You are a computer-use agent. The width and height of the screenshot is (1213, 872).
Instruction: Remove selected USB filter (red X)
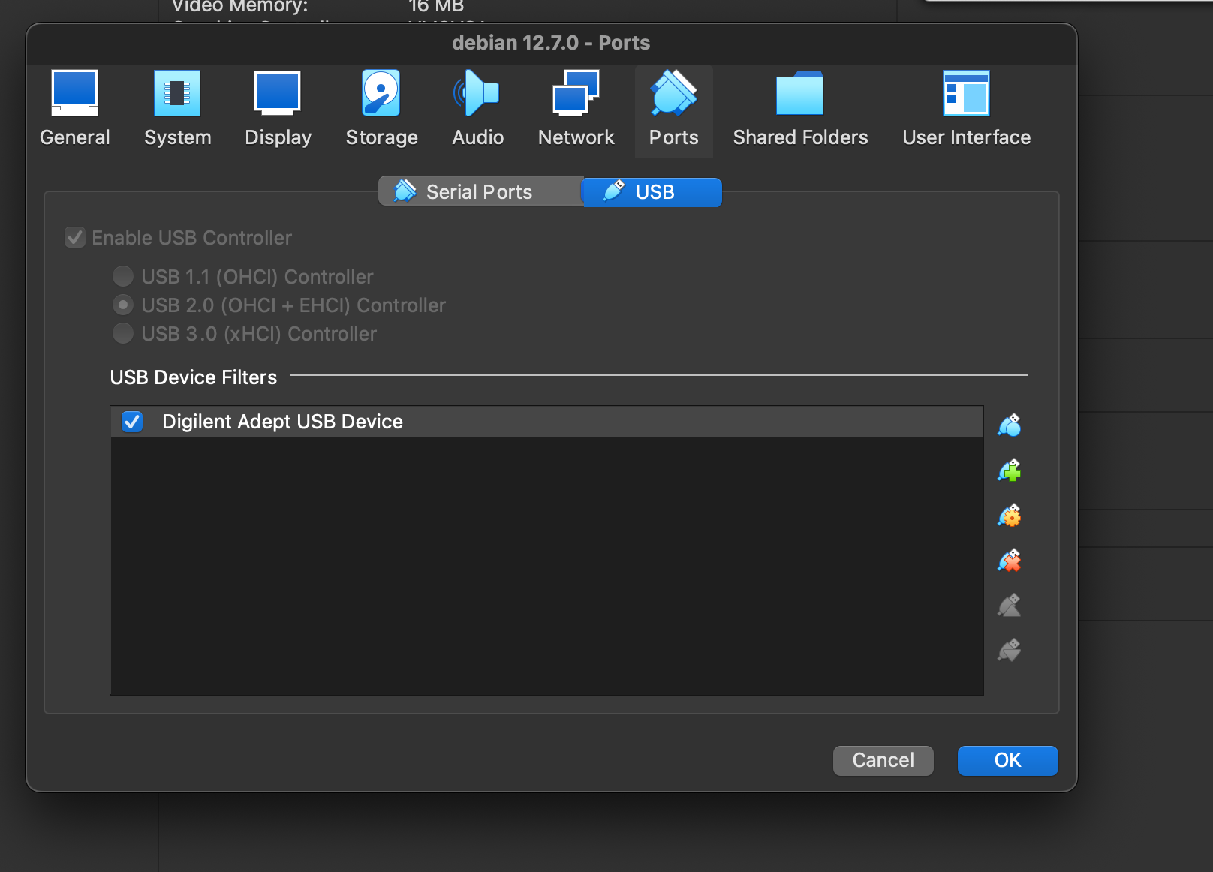pos(1010,561)
